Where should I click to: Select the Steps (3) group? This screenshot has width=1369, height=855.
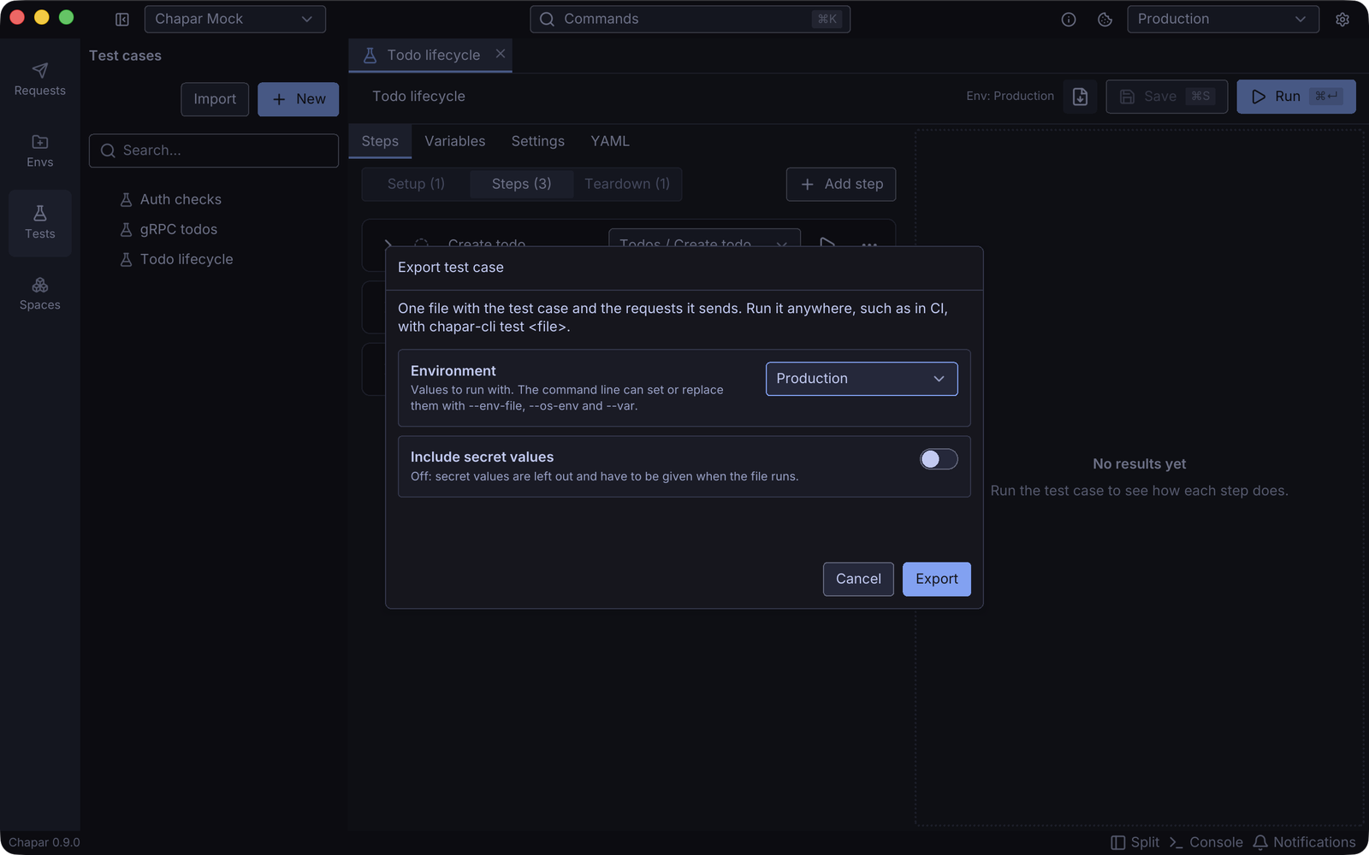[x=521, y=184]
